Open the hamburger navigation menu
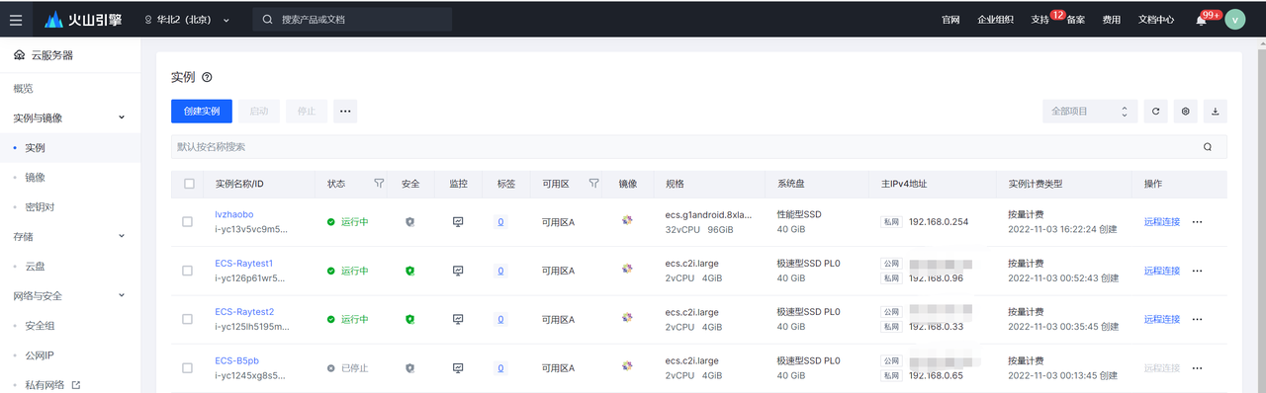The height and width of the screenshot is (393, 1266). point(16,19)
